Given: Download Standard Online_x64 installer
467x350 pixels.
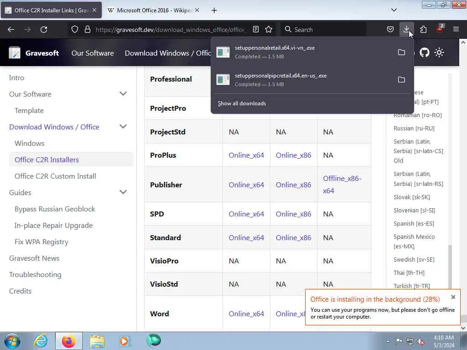Looking at the screenshot, I should 246,237.
